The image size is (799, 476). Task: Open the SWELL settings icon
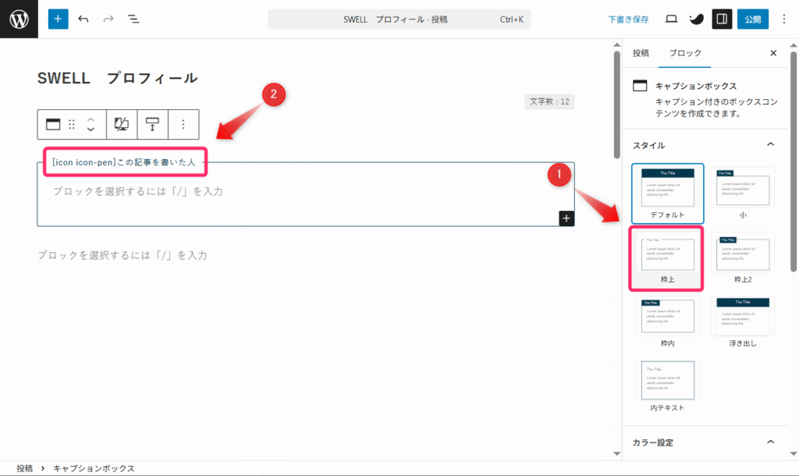tap(697, 20)
